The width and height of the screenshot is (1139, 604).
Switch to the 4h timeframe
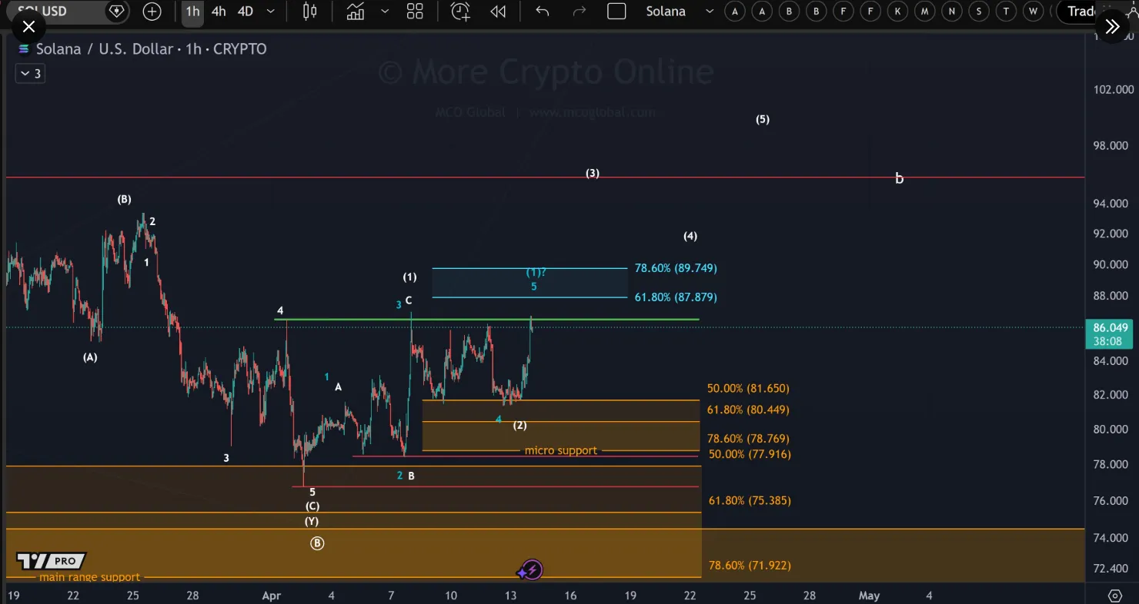[x=219, y=12]
